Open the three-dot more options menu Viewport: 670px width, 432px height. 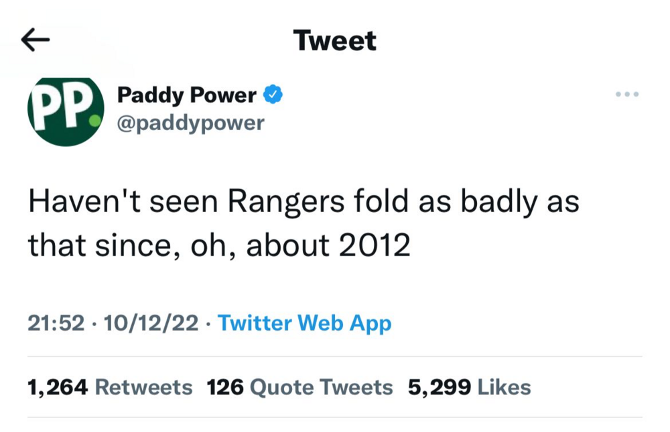(627, 95)
